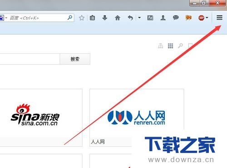The height and width of the screenshot is (168, 227).
Task: Click the Adblock Plus ABP icon
Action: (x=201, y=18)
